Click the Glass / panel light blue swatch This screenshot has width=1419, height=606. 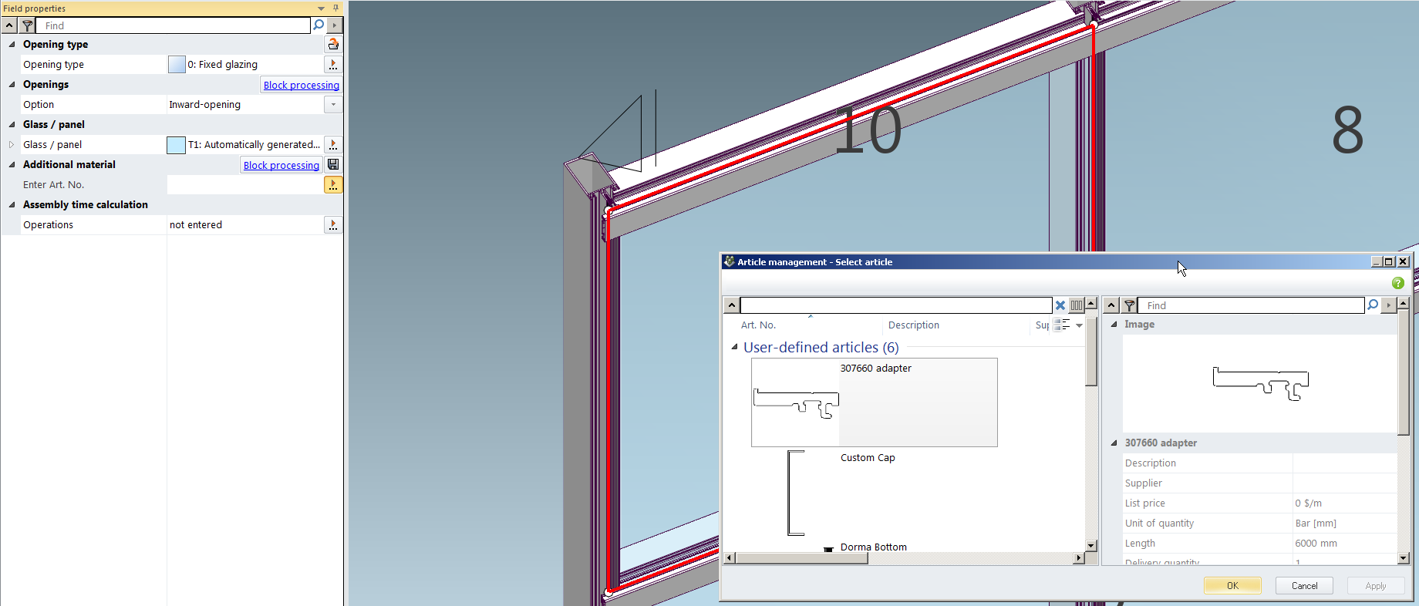tap(176, 145)
